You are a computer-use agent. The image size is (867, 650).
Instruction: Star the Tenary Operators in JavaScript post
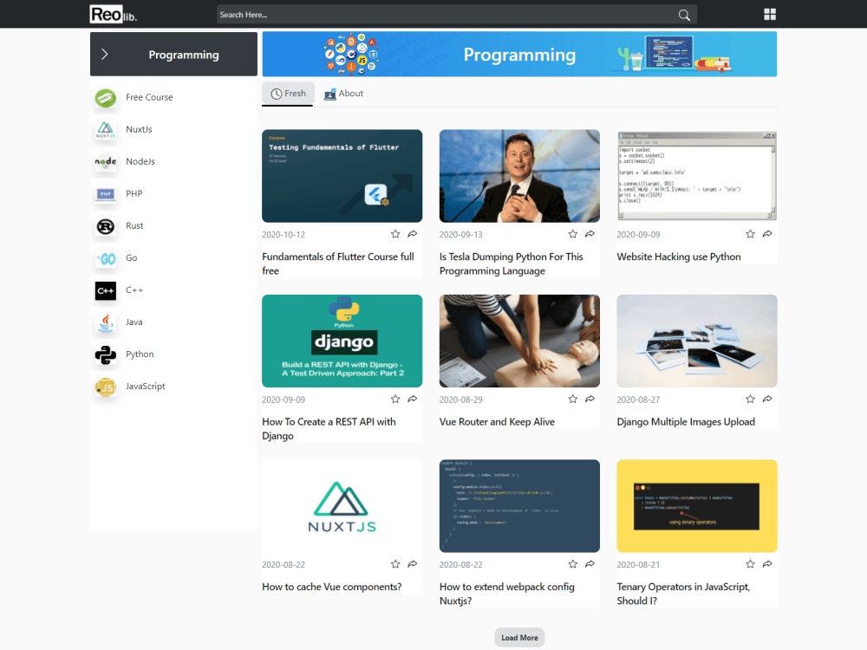(750, 564)
